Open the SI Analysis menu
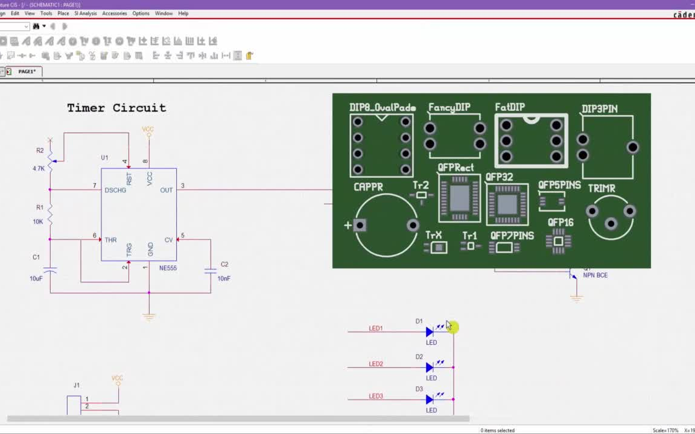Screen dimensions: 695x434 click(85, 13)
